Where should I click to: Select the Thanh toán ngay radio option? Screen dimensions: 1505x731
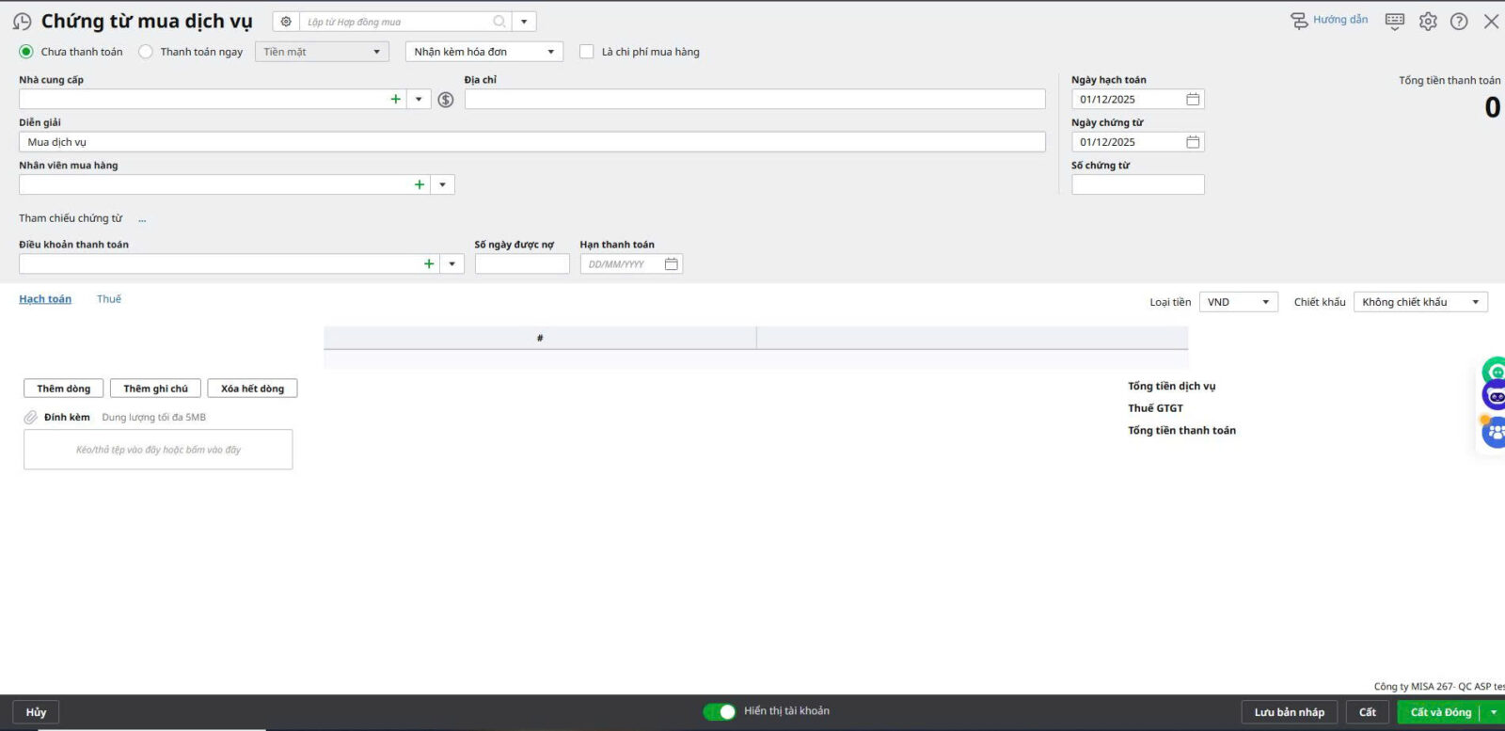[146, 52]
